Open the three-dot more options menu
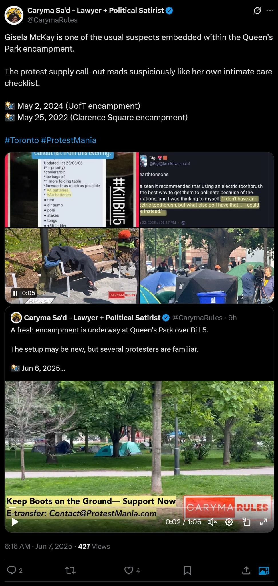 pyautogui.click(x=270, y=11)
